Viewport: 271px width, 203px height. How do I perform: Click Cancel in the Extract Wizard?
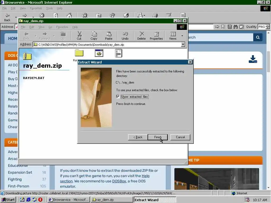coord(180,137)
